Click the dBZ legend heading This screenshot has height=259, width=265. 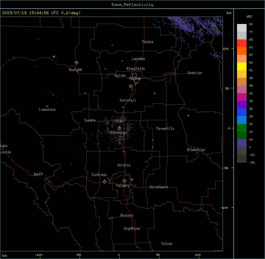coord(249,16)
